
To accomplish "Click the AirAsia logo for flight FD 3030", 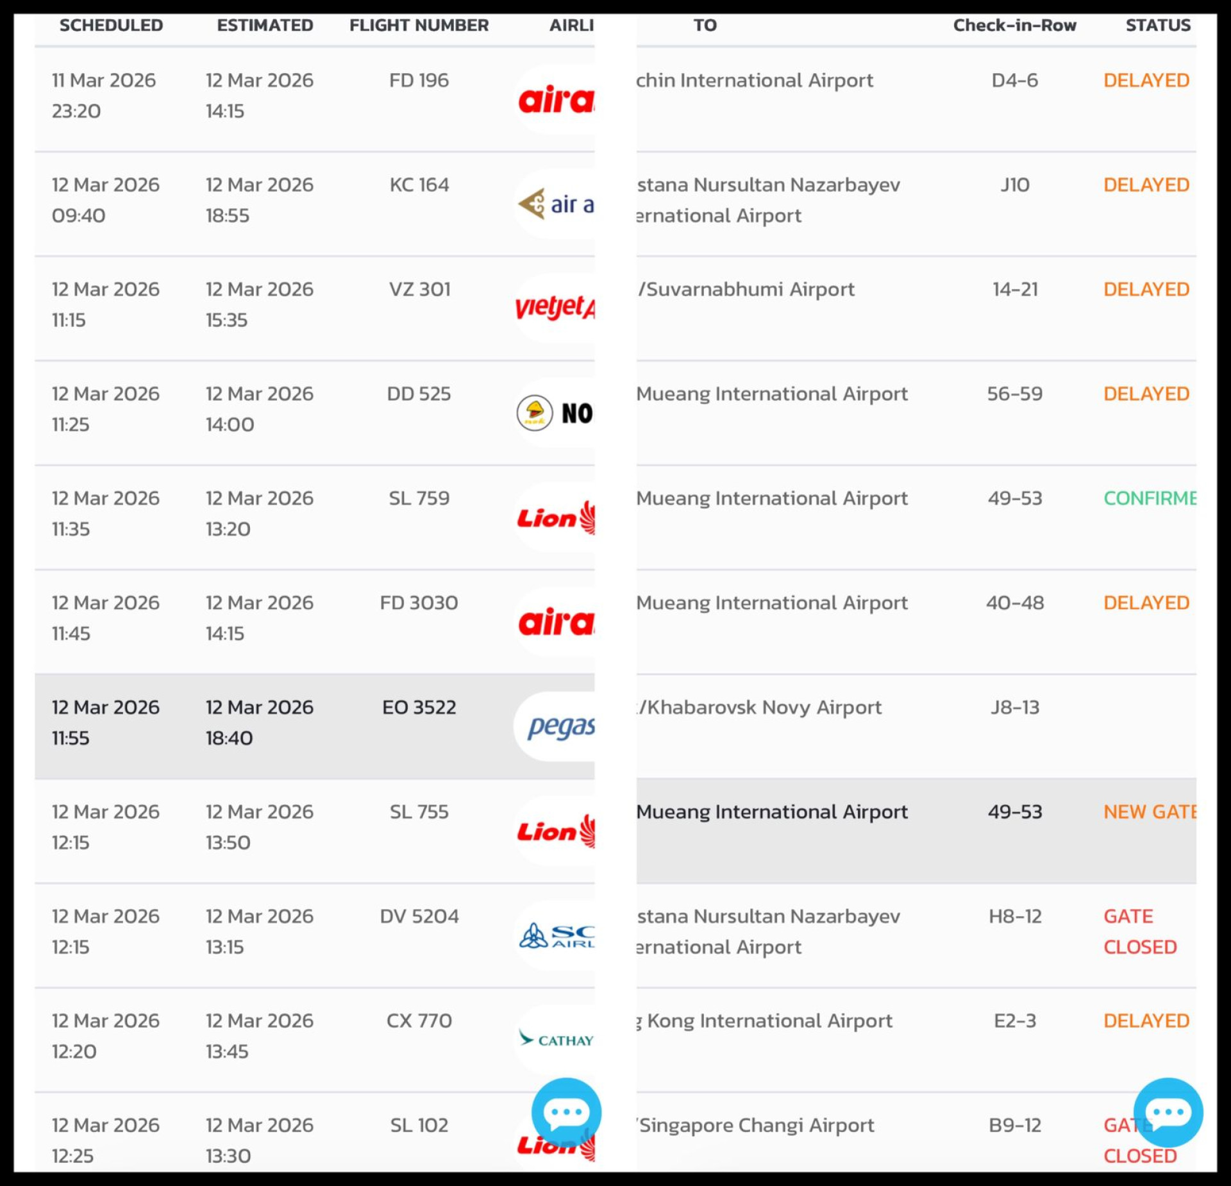I will 556,622.
